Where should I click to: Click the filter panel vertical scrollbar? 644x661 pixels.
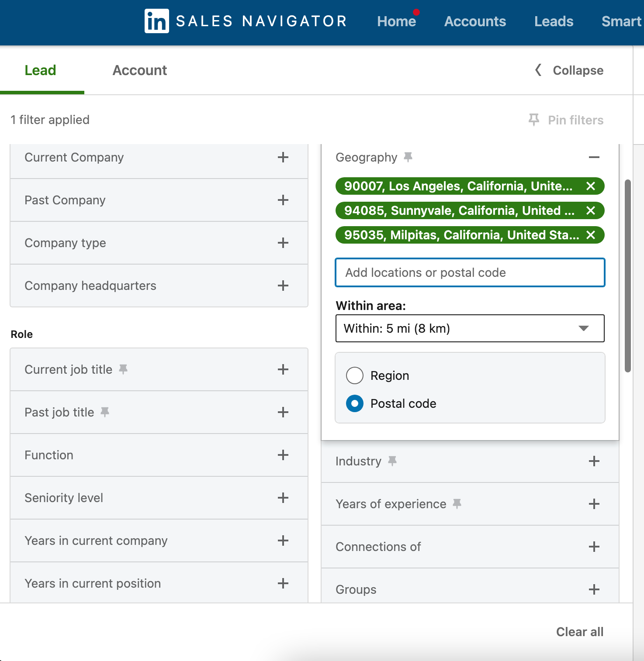[x=628, y=276]
